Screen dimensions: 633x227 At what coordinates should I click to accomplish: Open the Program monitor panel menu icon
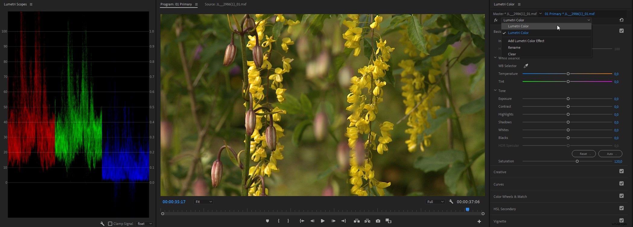[x=196, y=5]
